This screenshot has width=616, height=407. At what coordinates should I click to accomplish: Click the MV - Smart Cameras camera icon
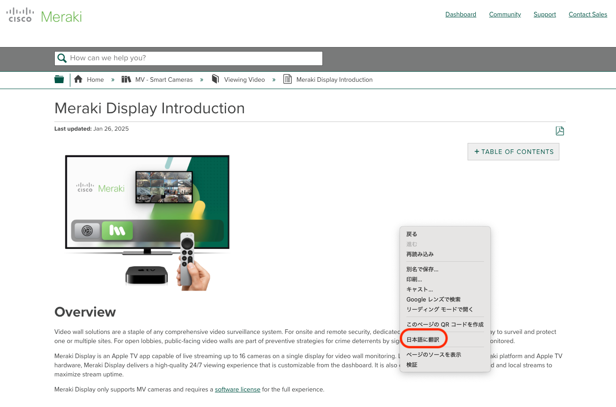click(126, 79)
